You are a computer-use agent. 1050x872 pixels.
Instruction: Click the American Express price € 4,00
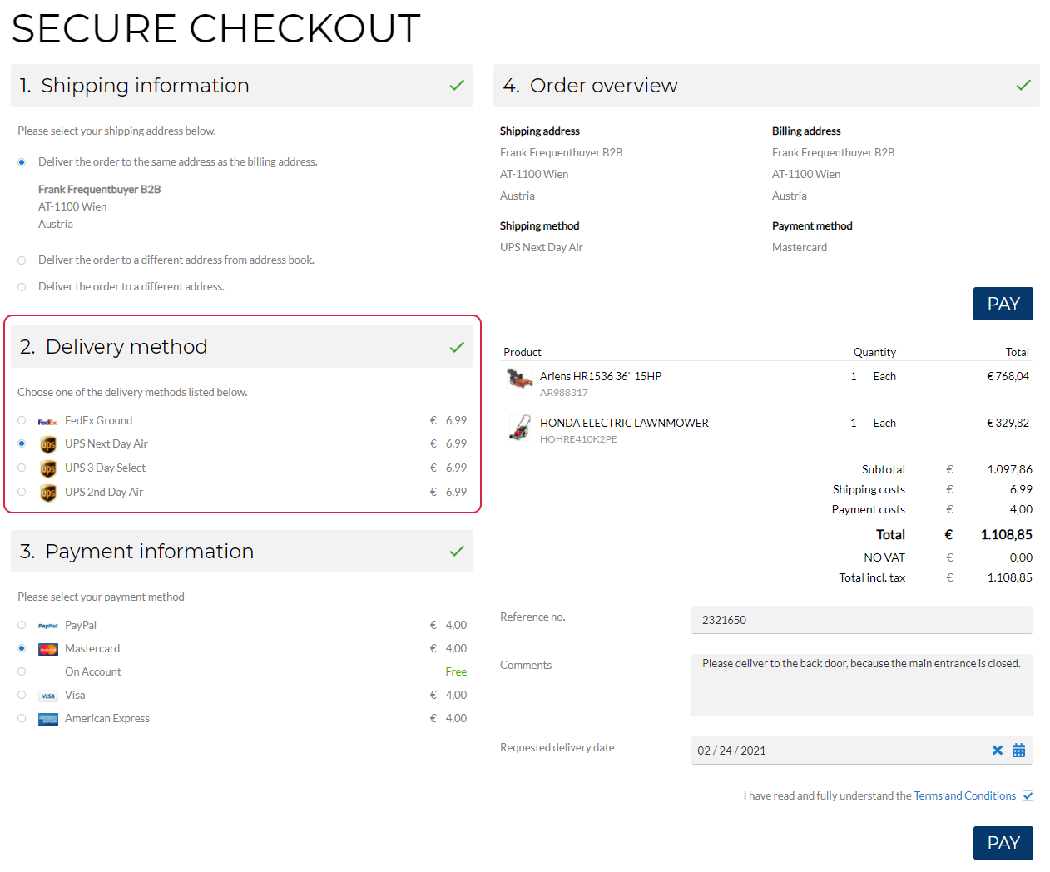pyautogui.click(x=448, y=719)
